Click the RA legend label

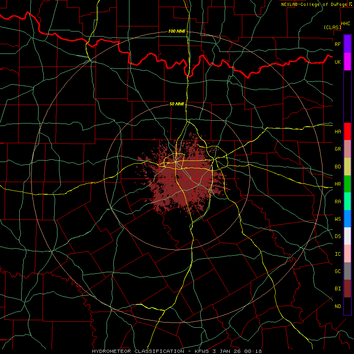337,202
